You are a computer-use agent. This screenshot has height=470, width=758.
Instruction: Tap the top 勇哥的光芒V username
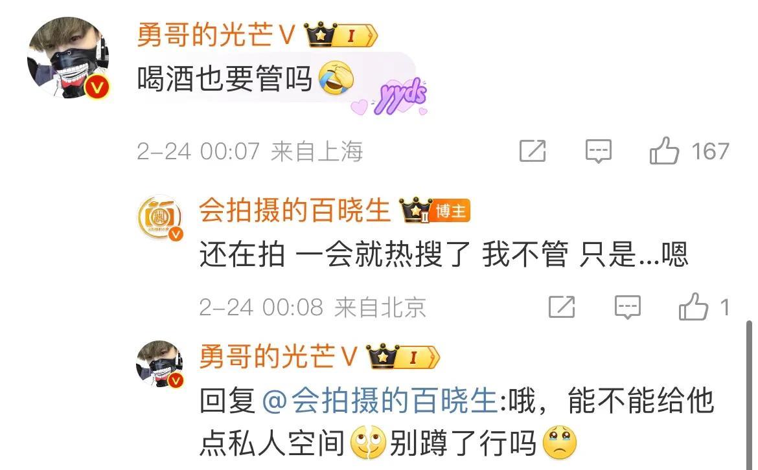pyautogui.click(x=216, y=35)
